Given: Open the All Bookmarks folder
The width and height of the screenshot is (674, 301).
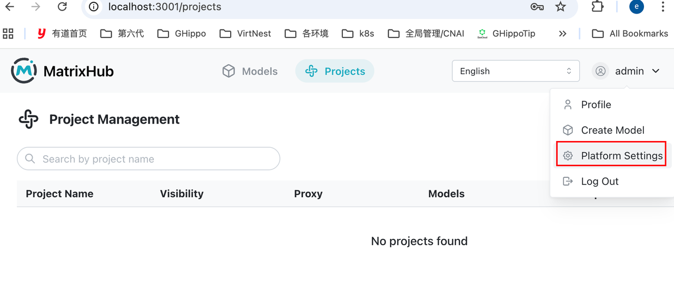Looking at the screenshot, I should (x=630, y=34).
